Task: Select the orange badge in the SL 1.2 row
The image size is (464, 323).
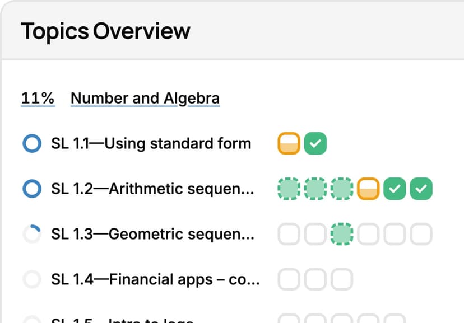Action: pyautogui.click(x=368, y=189)
